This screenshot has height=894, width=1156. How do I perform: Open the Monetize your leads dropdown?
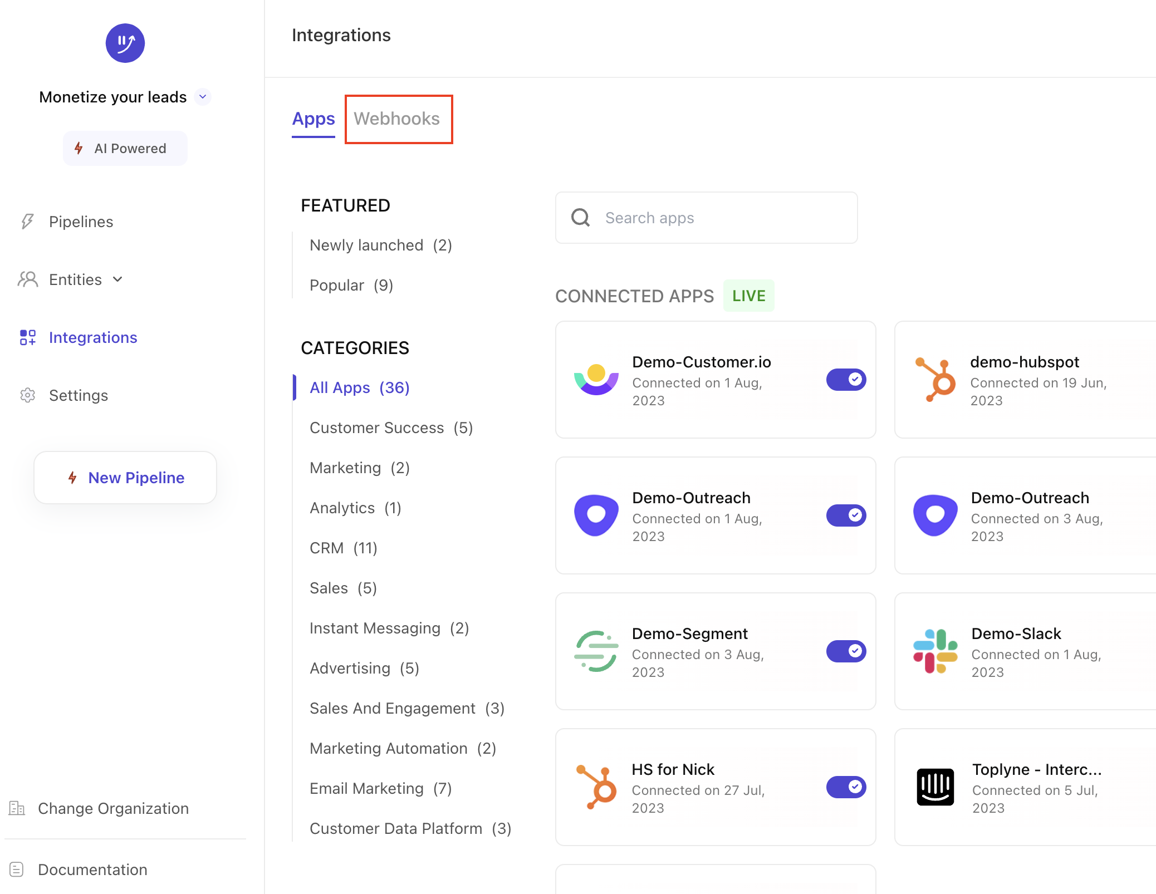(203, 97)
